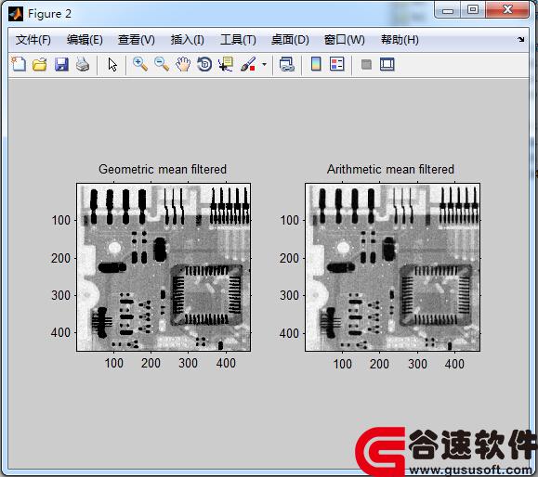Select the Rotate 3D tool
The height and width of the screenshot is (477, 538).
coord(204,64)
